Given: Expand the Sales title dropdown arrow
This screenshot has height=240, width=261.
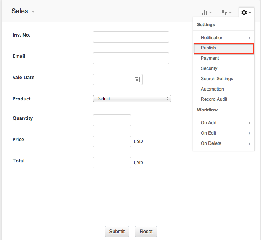Looking at the screenshot, I should [x=33, y=11].
